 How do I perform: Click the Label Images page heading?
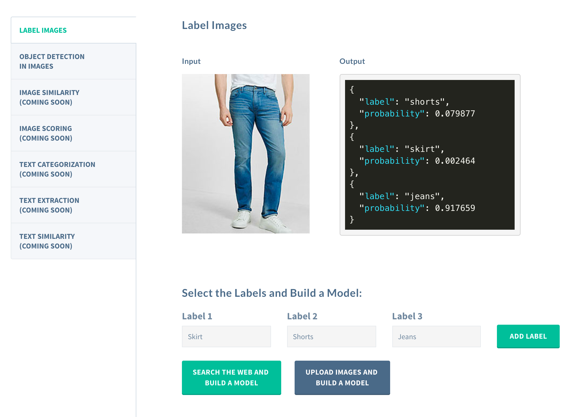214,25
